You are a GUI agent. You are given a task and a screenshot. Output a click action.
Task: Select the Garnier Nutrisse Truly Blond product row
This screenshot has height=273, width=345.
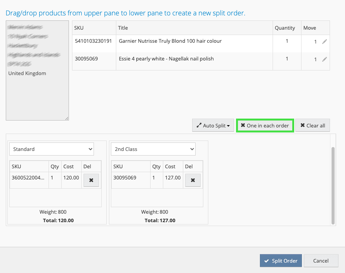click(170, 41)
